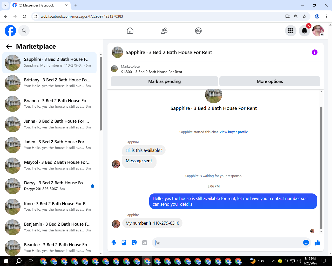Click the site information icon in address bar
The height and width of the screenshot is (266, 332).
(x=36, y=16)
